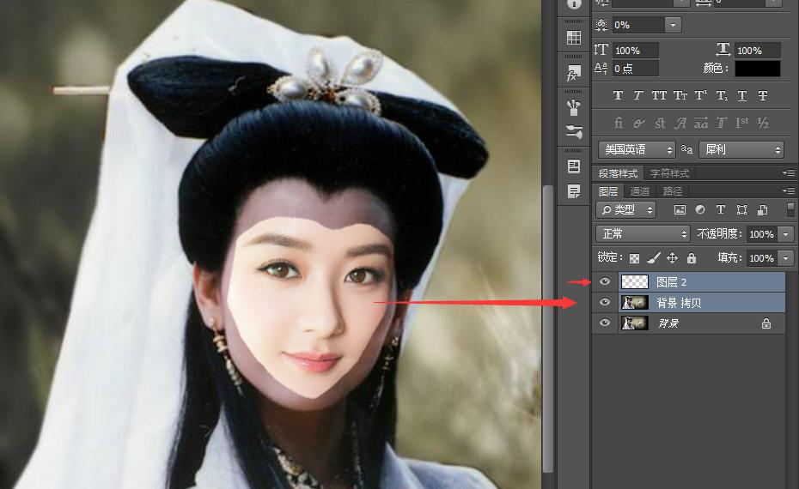Open the 正常 blend mode dropdown
Screen dimensions: 799x489
(643, 233)
